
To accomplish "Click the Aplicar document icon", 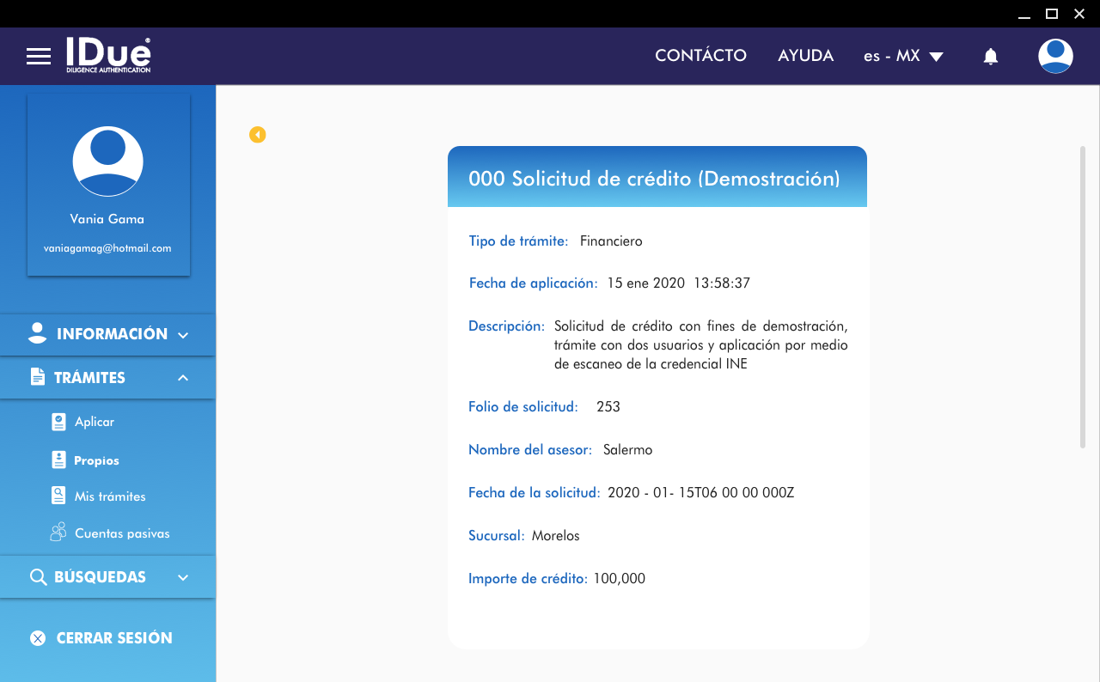I will (58, 422).
